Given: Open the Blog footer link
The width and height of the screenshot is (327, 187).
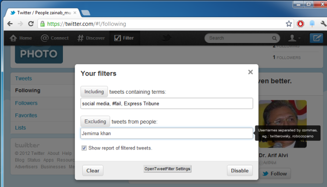Looking at the screenshot, I should (20, 160).
